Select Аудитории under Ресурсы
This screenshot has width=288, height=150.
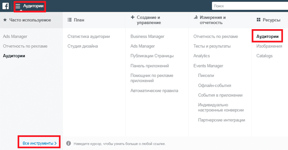click(267, 36)
